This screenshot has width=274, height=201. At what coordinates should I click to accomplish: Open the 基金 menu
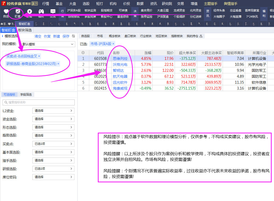[x=59, y=4]
